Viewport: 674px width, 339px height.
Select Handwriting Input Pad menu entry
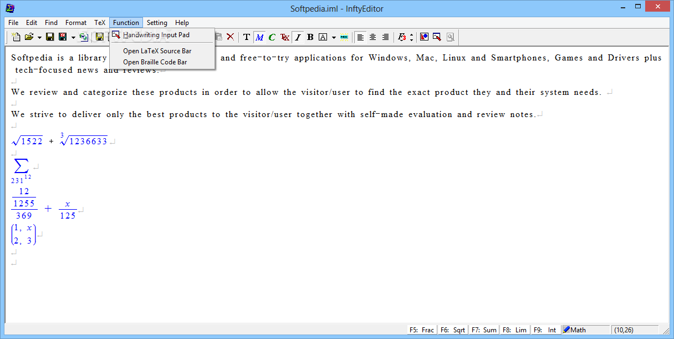pos(162,35)
